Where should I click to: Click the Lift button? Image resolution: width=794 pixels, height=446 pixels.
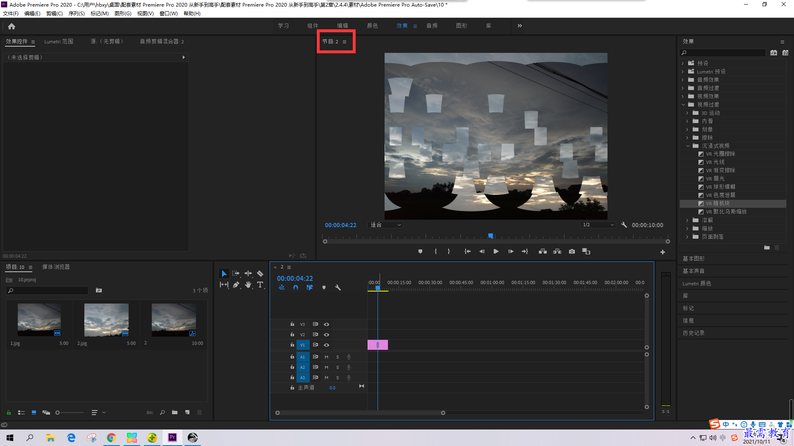543,251
